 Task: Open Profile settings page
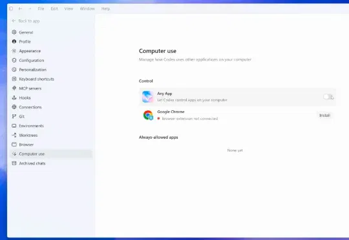coord(51,41)
